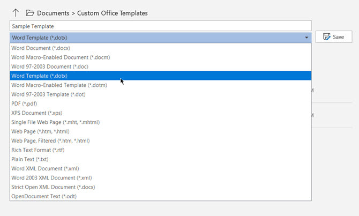Choose Word Macro-Enabled Template (*.dotm)
This screenshot has width=359, height=216.
point(161,85)
